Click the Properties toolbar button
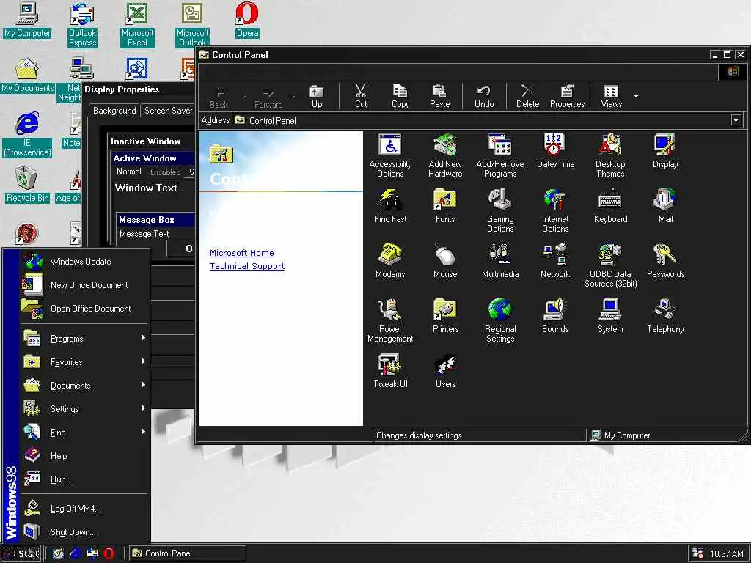The height and width of the screenshot is (563, 751). coord(567,96)
